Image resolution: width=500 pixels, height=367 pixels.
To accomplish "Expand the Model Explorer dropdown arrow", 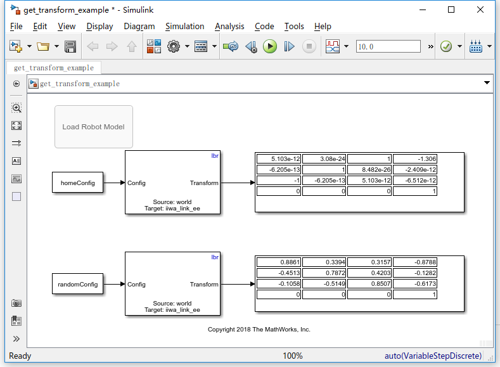I will click(215, 46).
